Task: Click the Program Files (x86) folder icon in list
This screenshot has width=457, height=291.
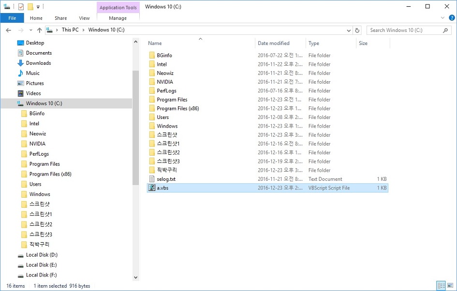Action: pos(152,108)
